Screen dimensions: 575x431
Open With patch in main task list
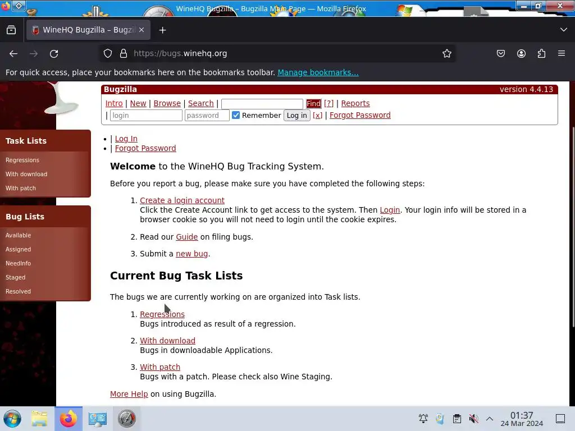(x=160, y=367)
